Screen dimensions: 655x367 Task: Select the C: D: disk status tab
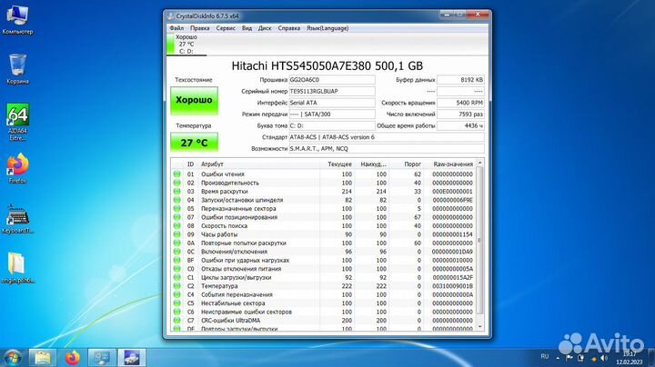pos(186,45)
